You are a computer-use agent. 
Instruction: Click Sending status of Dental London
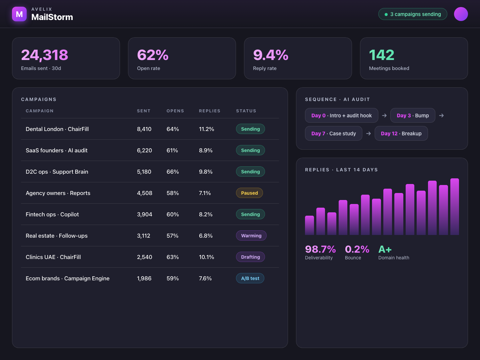coord(250,129)
